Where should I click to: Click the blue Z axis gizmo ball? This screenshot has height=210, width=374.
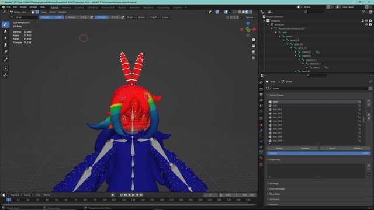coord(248,23)
